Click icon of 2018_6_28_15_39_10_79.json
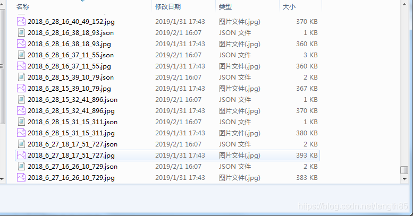413x216 pixels. click(x=21, y=77)
